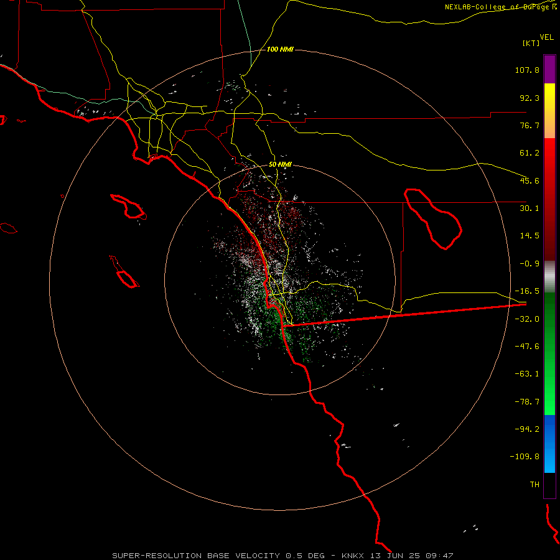
Task: Click the yellow-orange segment of the color bar
Action: tap(549, 111)
